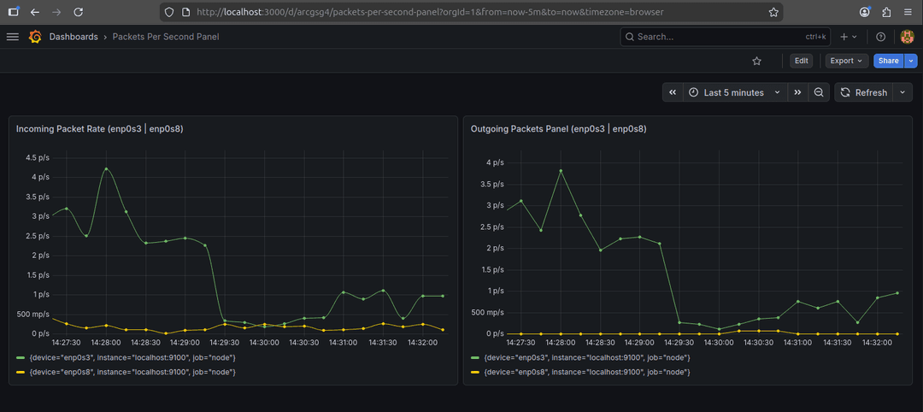The width and height of the screenshot is (923, 412).
Task: Go back in browser history
Action: pyautogui.click(x=35, y=12)
